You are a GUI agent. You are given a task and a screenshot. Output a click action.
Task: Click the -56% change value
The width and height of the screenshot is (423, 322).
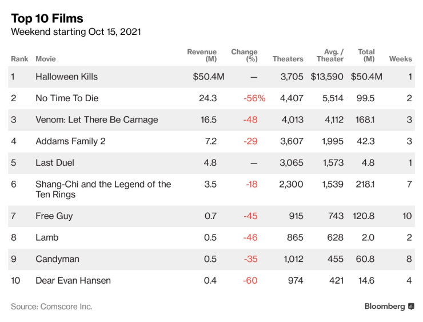coord(254,98)
